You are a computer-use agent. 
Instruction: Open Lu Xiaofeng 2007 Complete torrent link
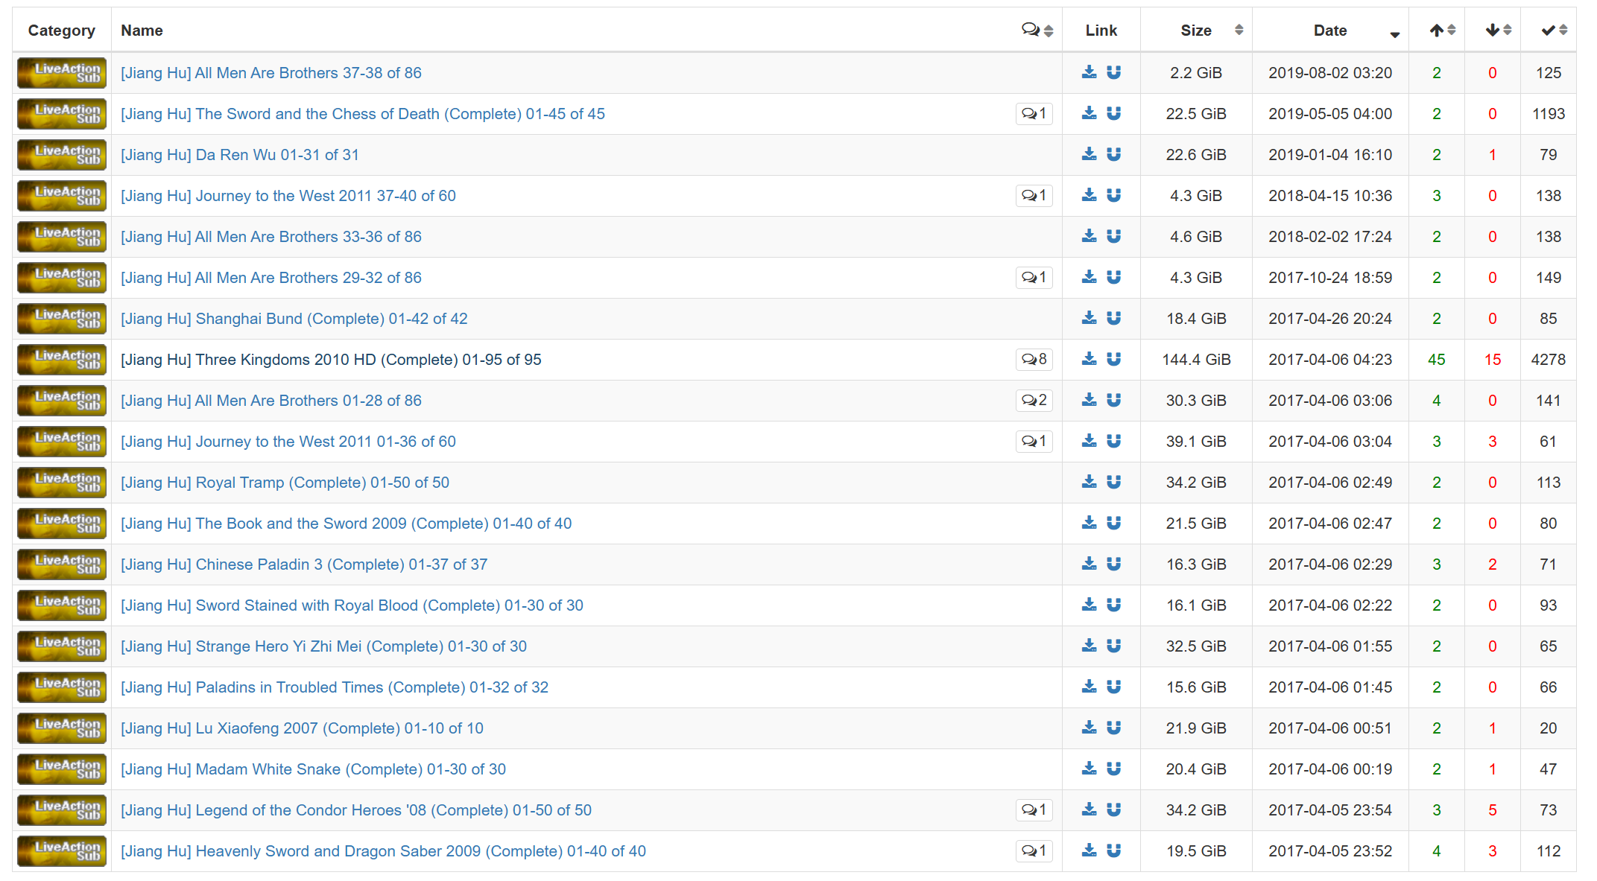click(x=302, y=728)
